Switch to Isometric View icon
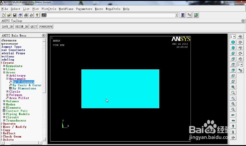246x146 pixels. point(233,42)
